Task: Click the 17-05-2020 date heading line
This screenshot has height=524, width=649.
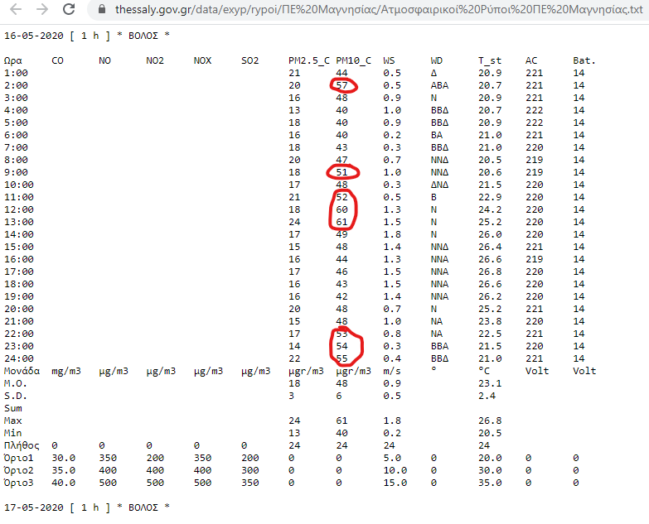Action: click(87, 507)
